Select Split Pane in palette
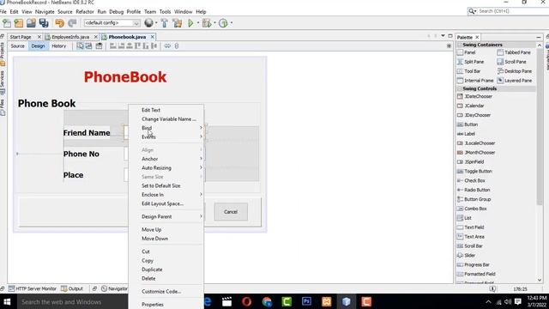549x309 pixels. 471,62
